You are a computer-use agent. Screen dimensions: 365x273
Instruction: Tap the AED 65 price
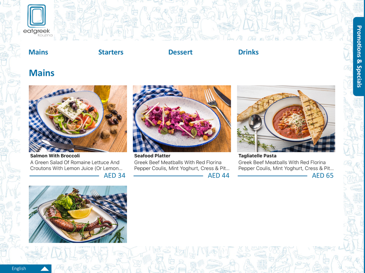click(323, 175)
